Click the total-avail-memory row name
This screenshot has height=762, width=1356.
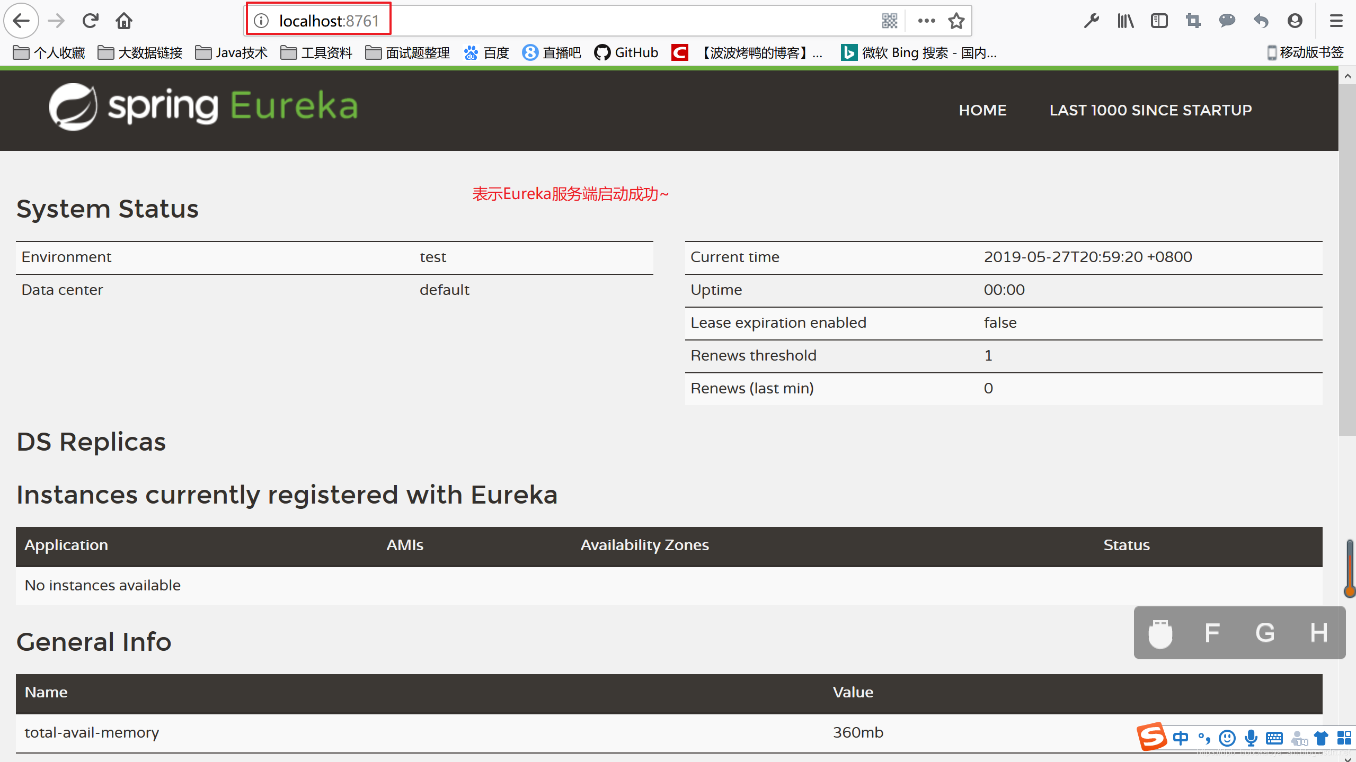92,733
